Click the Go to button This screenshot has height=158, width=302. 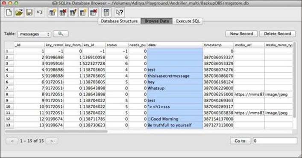click(x=240, y=141)
